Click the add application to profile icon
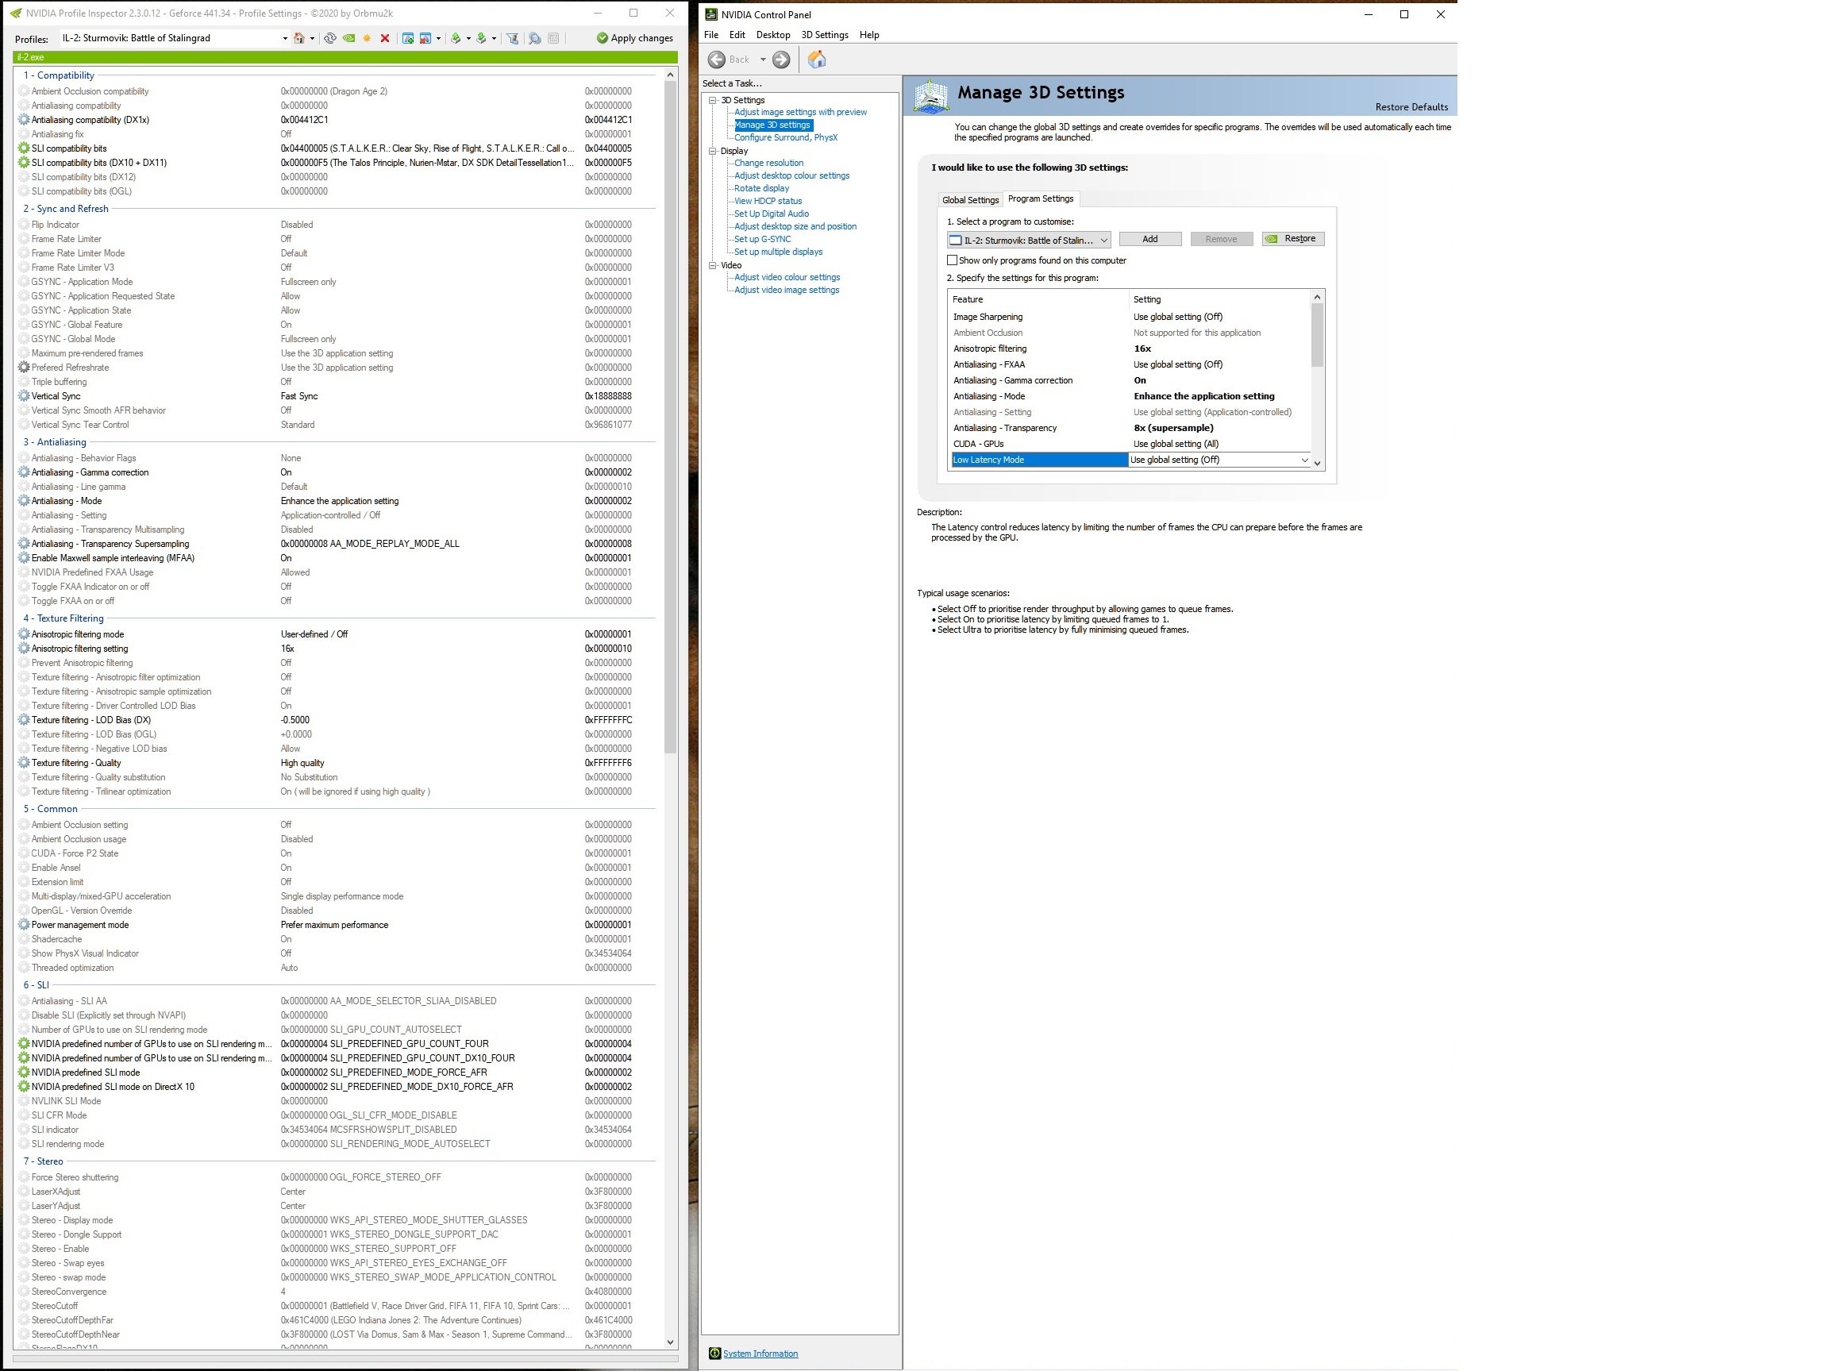This screenshot has width=1829, height=1371. coord(408,38)
